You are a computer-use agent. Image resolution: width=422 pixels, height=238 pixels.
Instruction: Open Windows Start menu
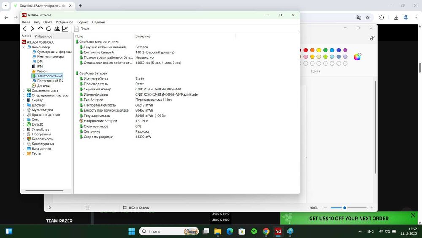point(132,231)
